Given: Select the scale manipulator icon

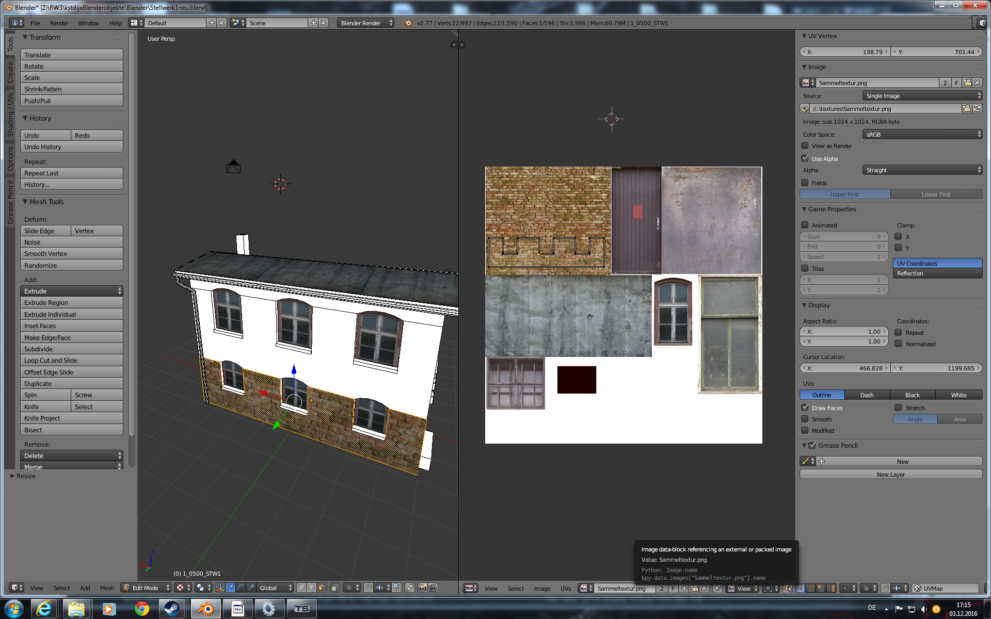Looking at the screenshot, I should (x=251, y=588).
